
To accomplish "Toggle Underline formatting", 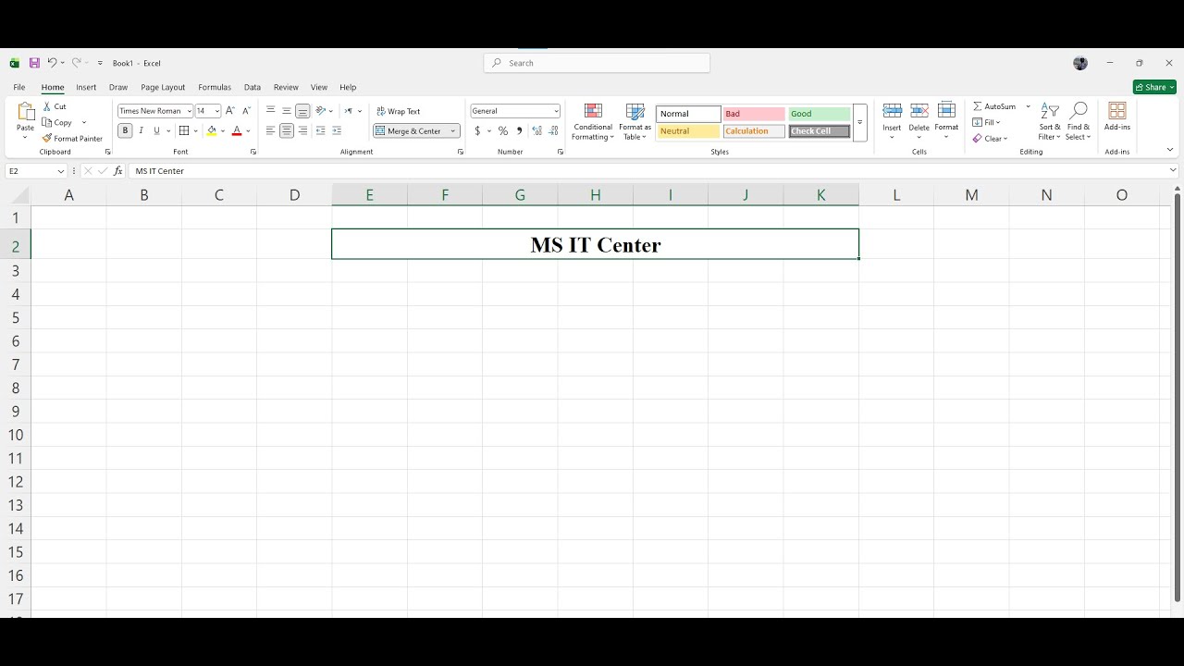I will (x=156, y=131).
